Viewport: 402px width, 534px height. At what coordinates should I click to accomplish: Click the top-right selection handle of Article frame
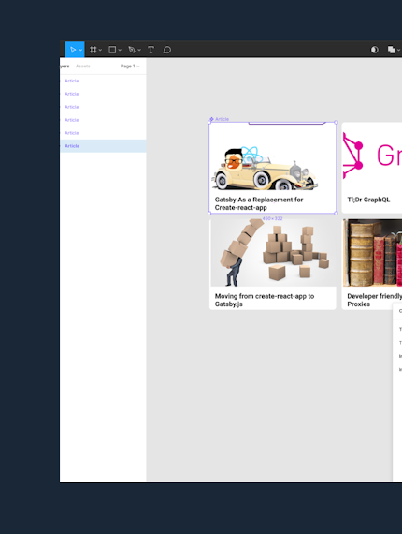(336, 123)
